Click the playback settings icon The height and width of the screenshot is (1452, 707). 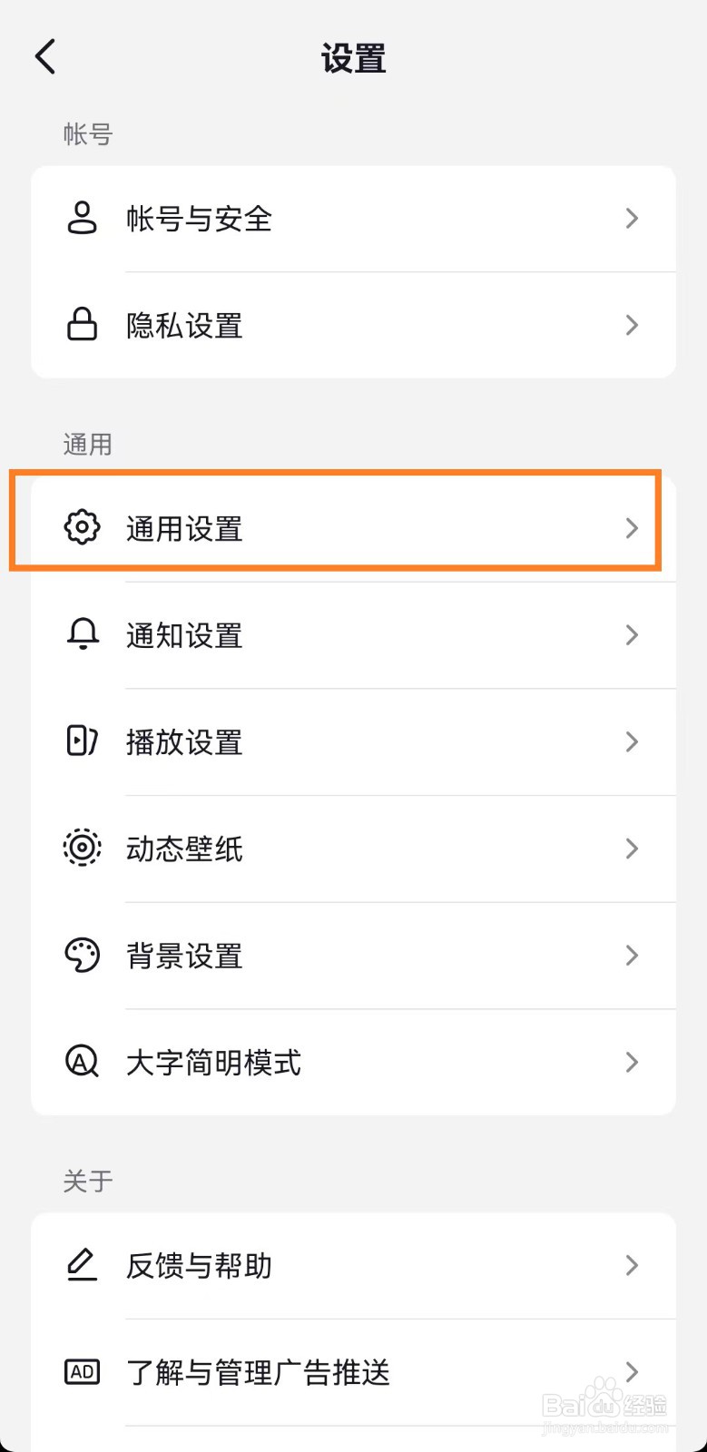click(x=82, y=741)
